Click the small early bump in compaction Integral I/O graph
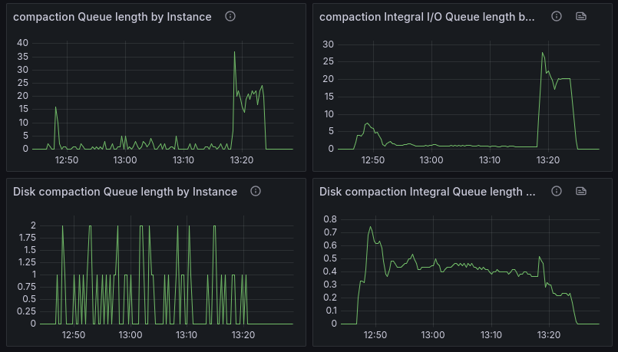Image resolution: width=618 pixels, height=352 pixels. point(367,123)
